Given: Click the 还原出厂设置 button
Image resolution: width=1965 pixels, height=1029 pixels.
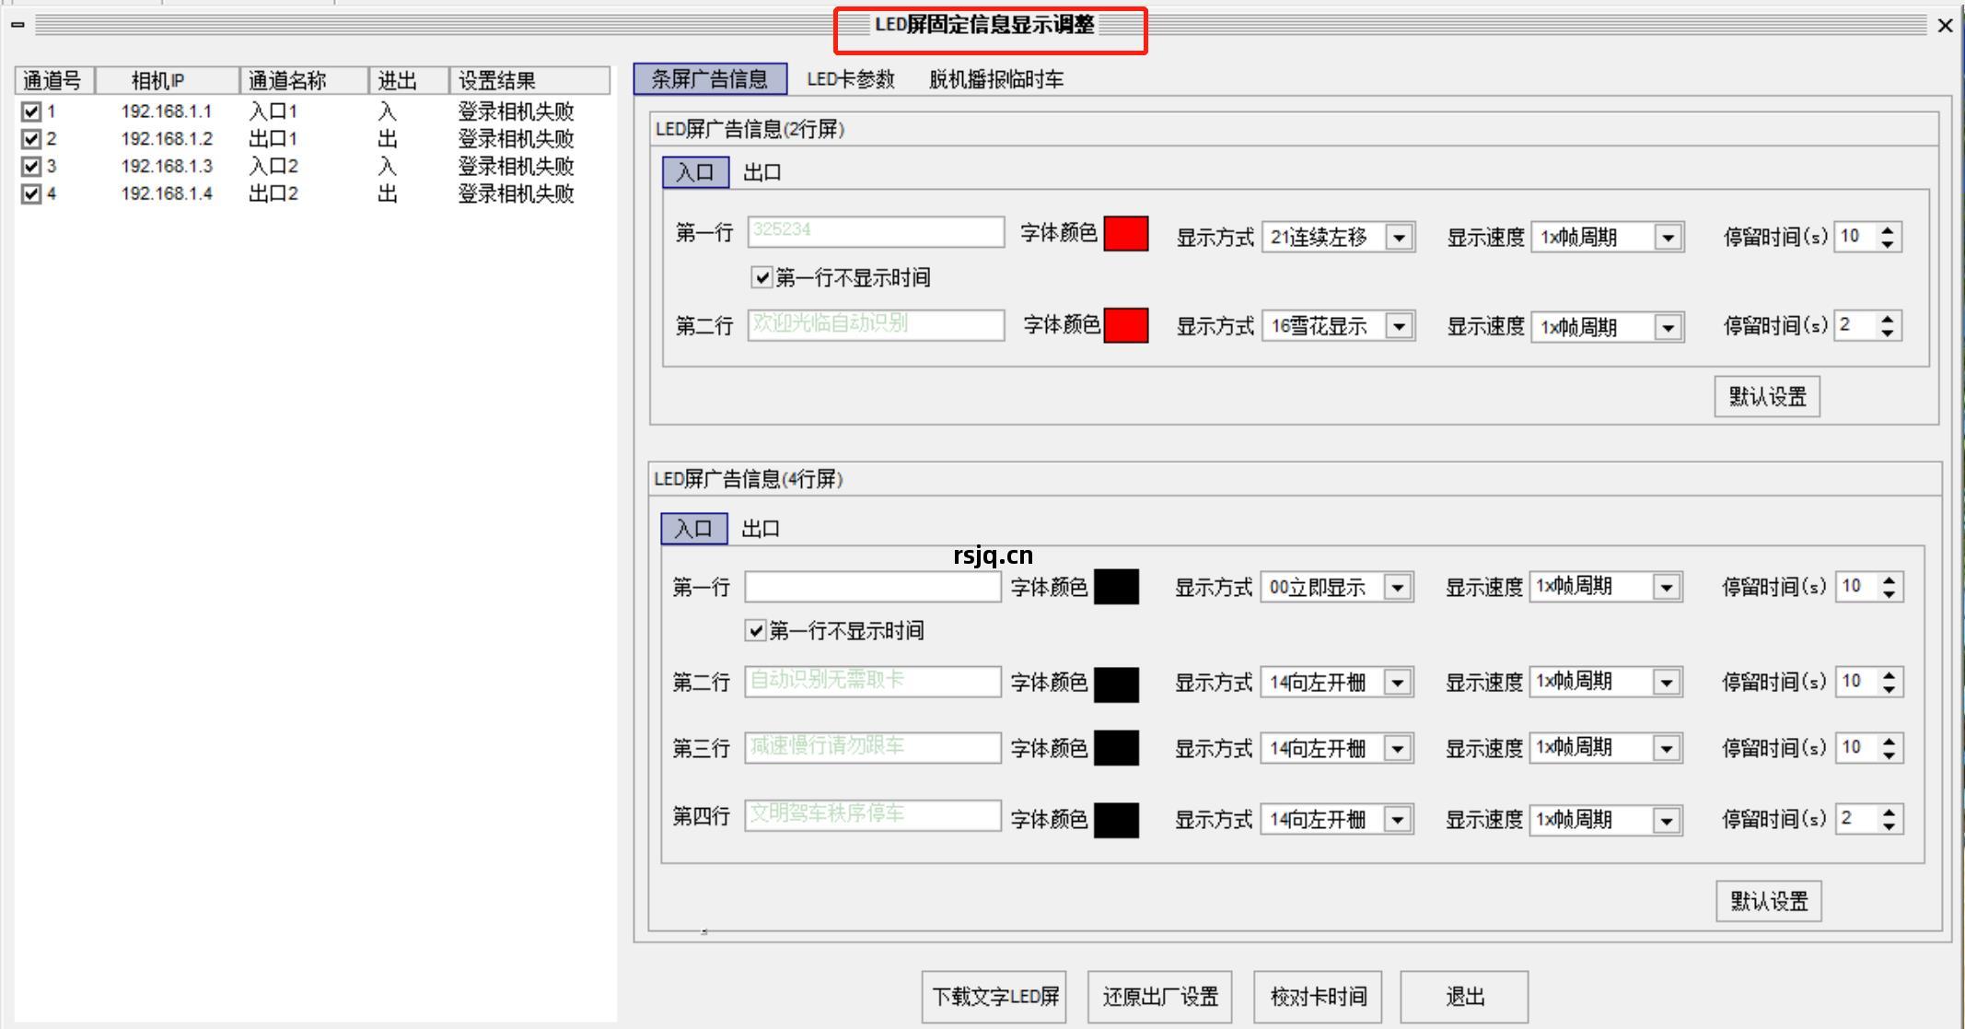Looking at the screenshot, I should (1159, 997).
